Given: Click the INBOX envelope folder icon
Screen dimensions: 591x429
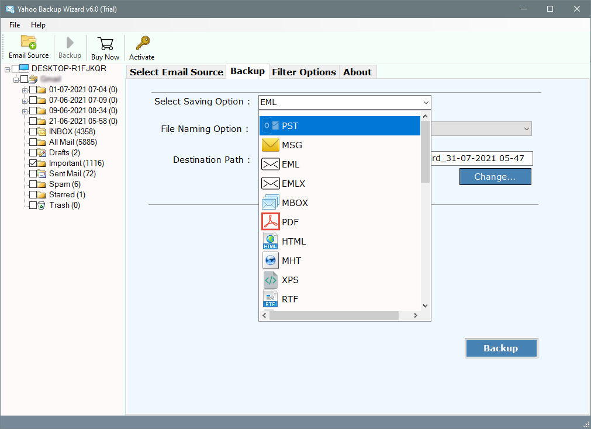Looking at the screenshot, I should 42,132.
